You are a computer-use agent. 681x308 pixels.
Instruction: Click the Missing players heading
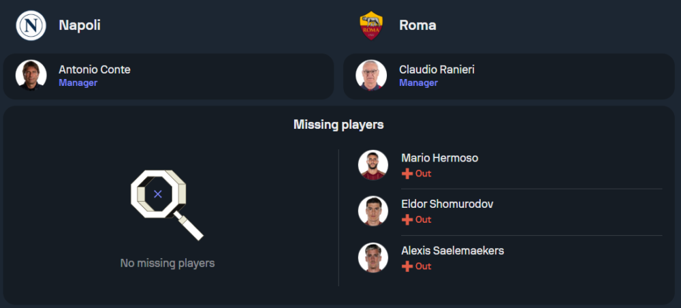338,125
